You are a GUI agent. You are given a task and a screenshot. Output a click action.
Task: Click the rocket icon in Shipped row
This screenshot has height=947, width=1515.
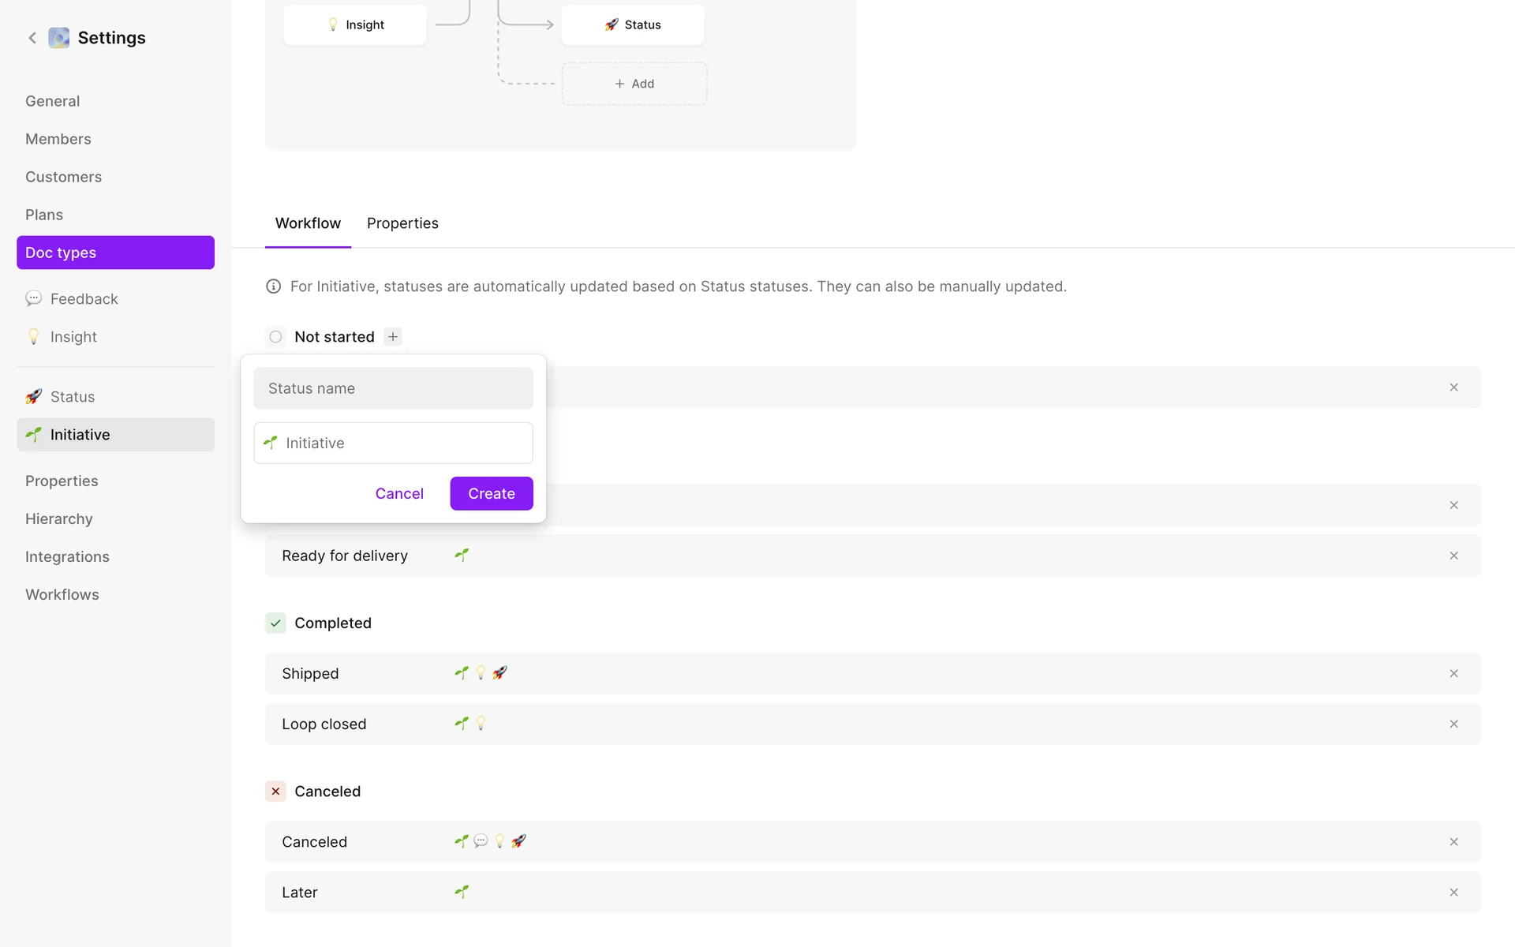pyautogui.click(x=499, y=673)
